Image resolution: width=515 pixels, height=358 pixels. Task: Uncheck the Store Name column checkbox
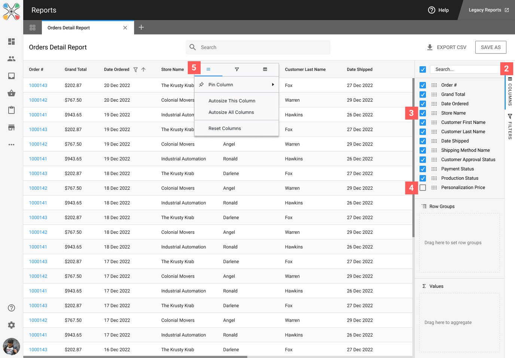point(423,113)
